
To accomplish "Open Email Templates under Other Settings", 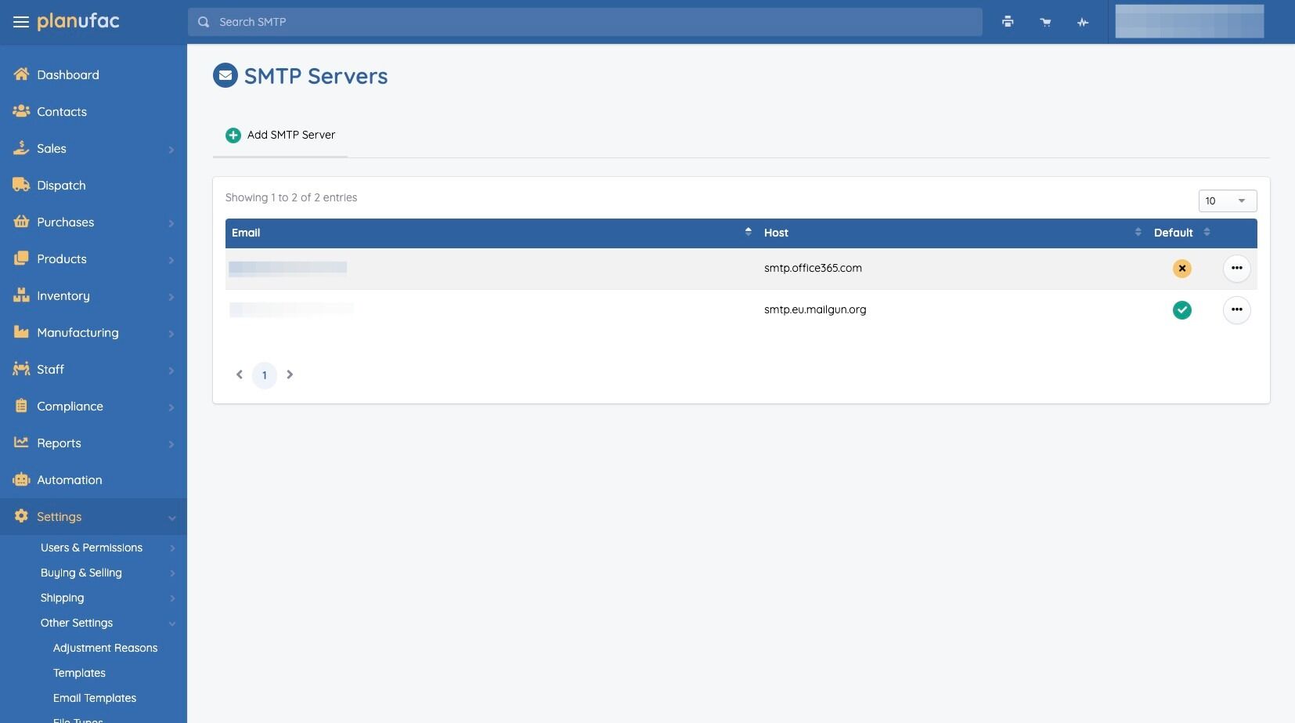I will point(95,698).
